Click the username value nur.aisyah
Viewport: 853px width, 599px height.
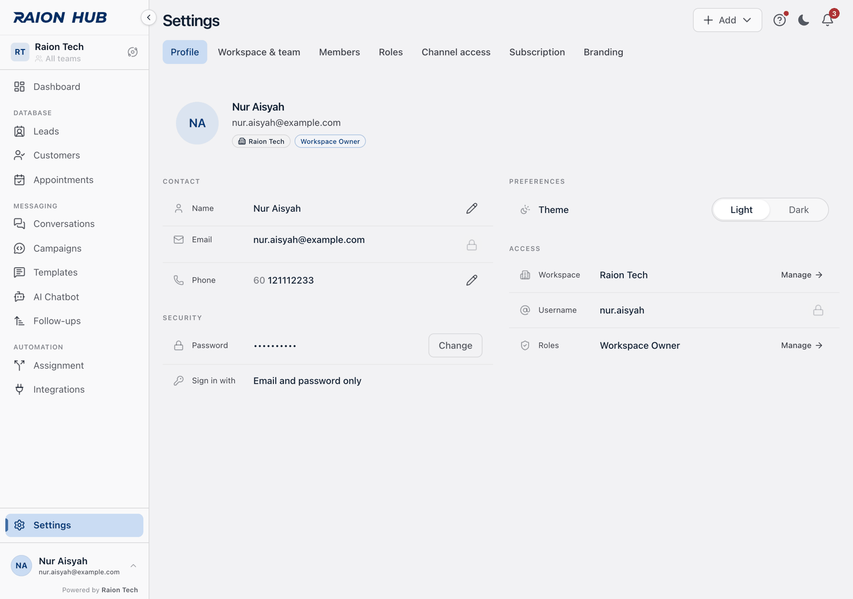click(x=622, y=310)
